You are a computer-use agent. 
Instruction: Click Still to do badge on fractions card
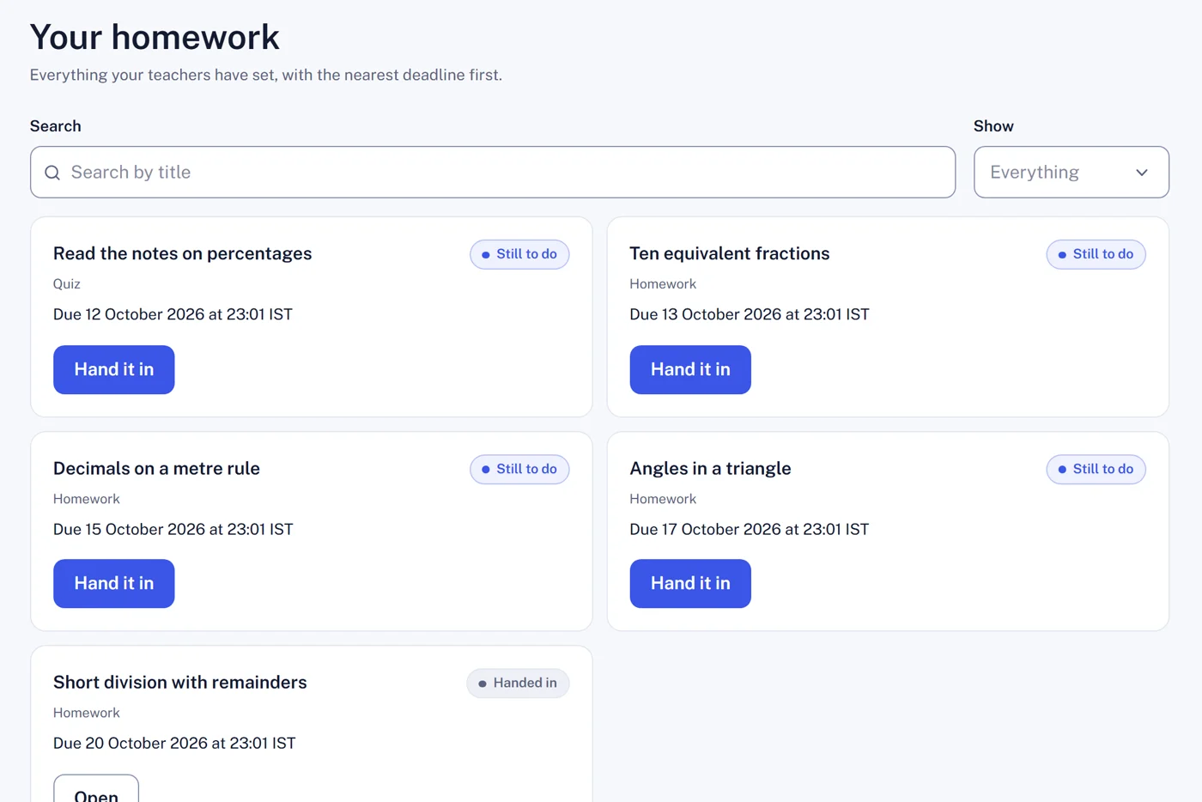click(1096, 254)
